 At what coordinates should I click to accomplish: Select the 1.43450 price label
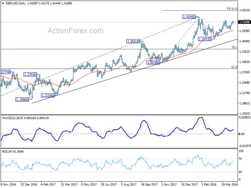189,17
